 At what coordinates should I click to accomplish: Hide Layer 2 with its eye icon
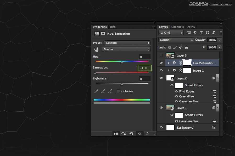[x=161, y=78]
